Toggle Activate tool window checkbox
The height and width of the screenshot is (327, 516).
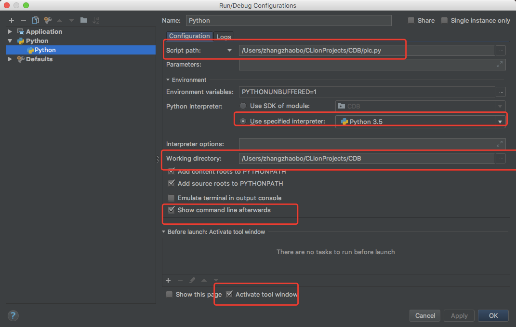[x=229, y=294]
